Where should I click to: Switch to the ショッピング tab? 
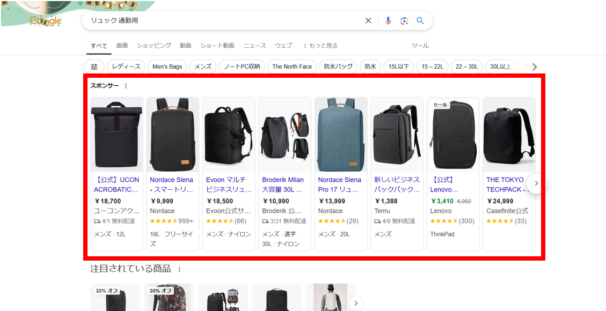(x=154, y=46)
